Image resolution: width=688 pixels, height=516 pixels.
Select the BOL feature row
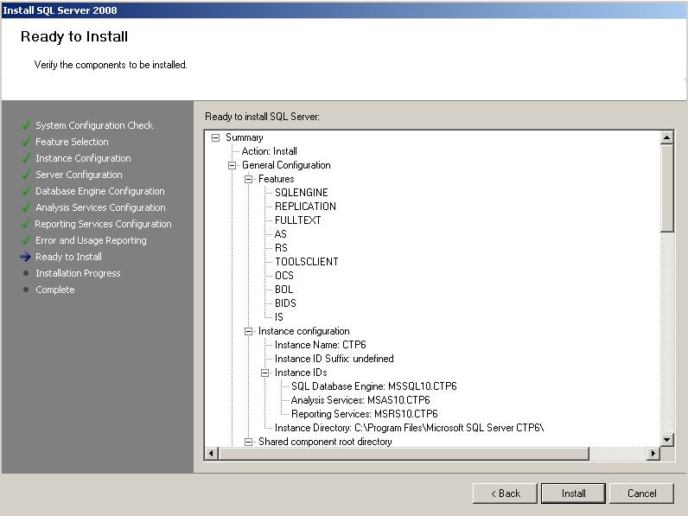(283, 290)
